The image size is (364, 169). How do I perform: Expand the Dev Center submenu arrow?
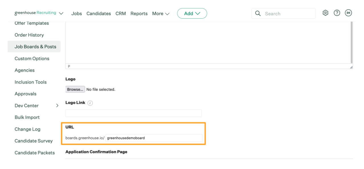coord(57,105)
